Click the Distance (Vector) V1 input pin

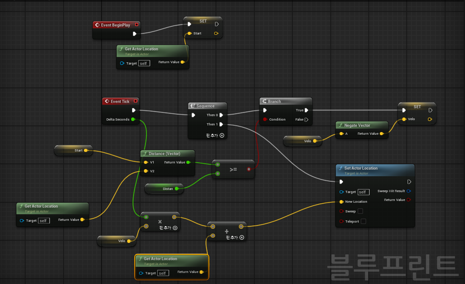click(x=146, y=163)
